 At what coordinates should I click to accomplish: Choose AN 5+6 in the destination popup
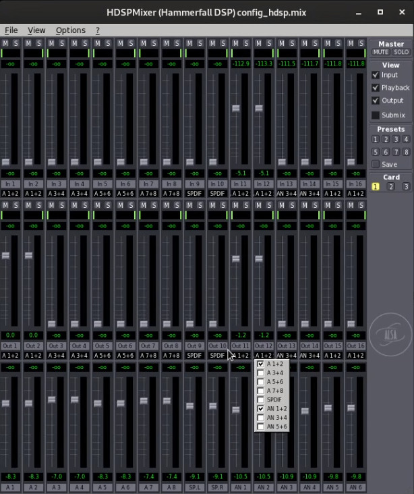click(x=272, y=427)
